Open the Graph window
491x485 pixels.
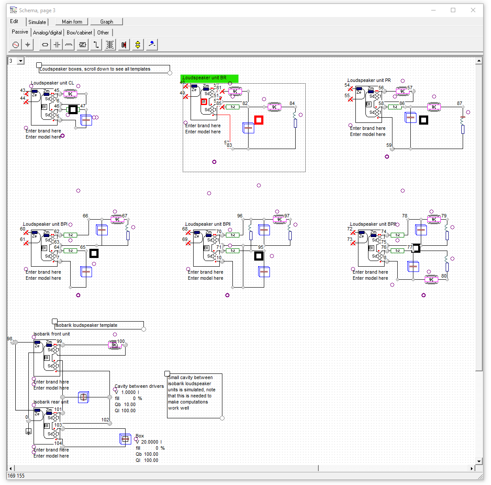click(x=106, y=21)
